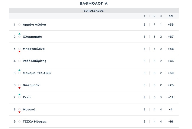Click the Ρεάλ Μαδρίτης team logo

19,61
